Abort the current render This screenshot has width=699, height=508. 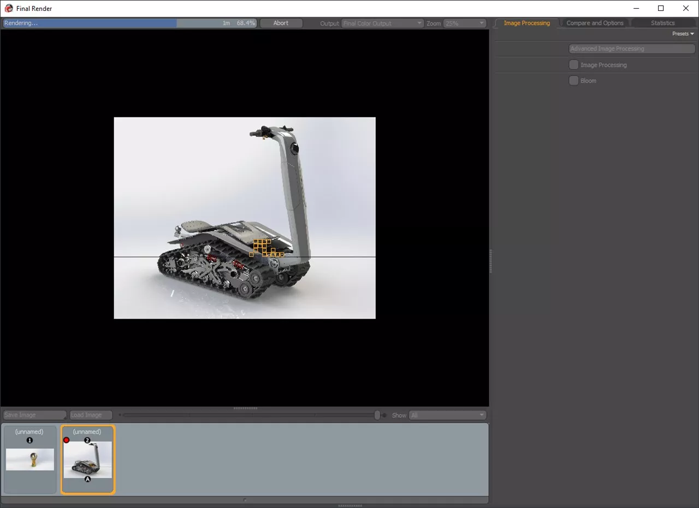[281, 23]
